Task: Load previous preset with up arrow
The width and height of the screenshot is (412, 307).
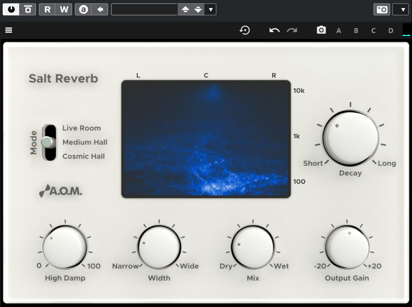Action: (185, 9)
